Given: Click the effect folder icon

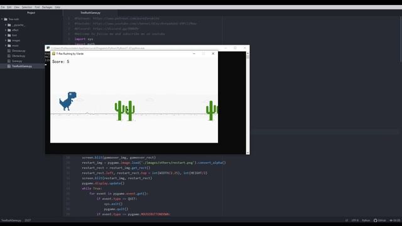Looking at the screenshot, I should pyautogui.click(x=9, y=30).
